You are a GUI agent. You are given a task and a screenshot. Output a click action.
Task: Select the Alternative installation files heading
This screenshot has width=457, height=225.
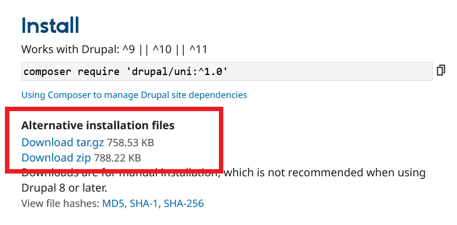pos(98,125)
